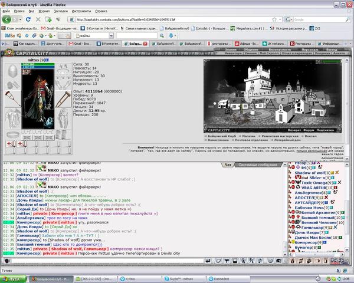Expand the Файлы combo box in DMBar

tap(111, 35)
